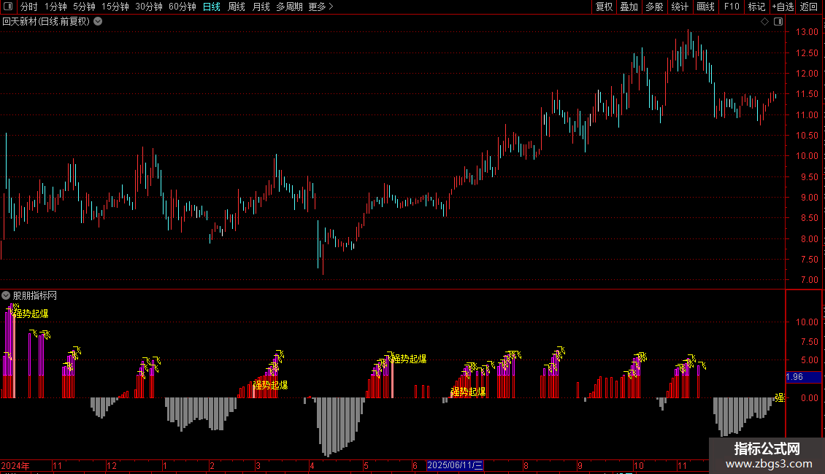Add stock via +自选 button

783,7
